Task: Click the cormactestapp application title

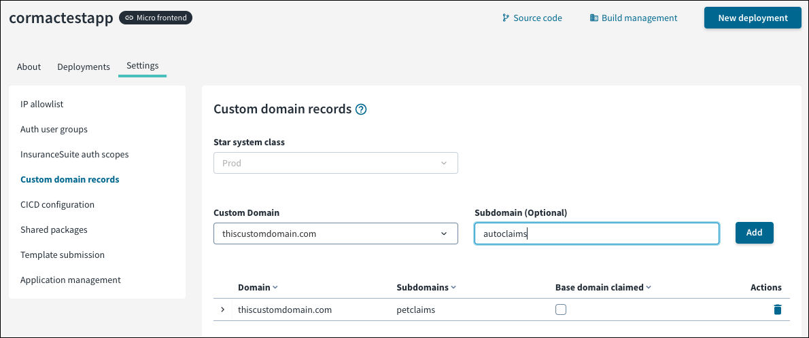Action: pyautogui.click(x=61, y=18)
